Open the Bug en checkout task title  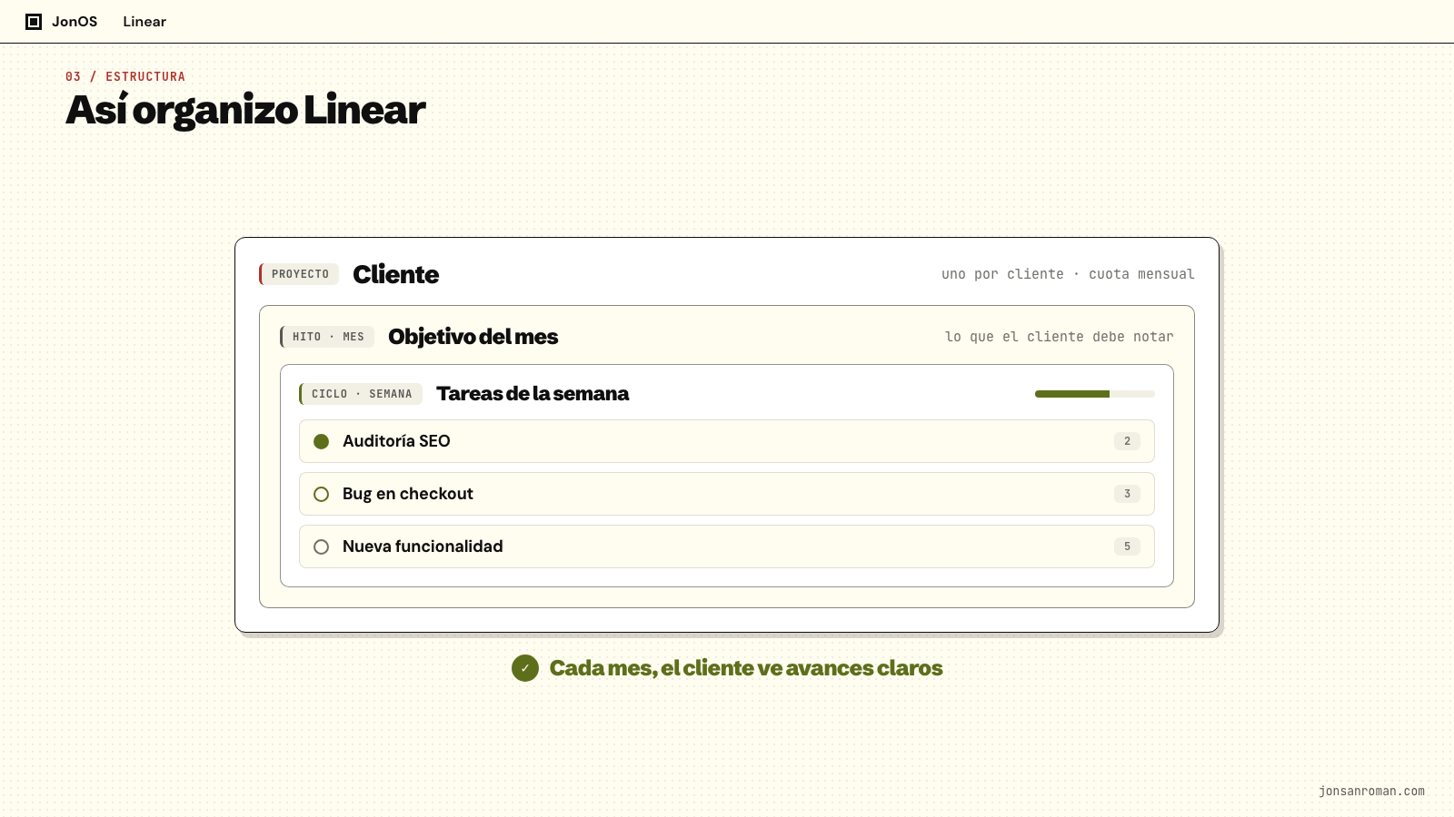(408, 494)
